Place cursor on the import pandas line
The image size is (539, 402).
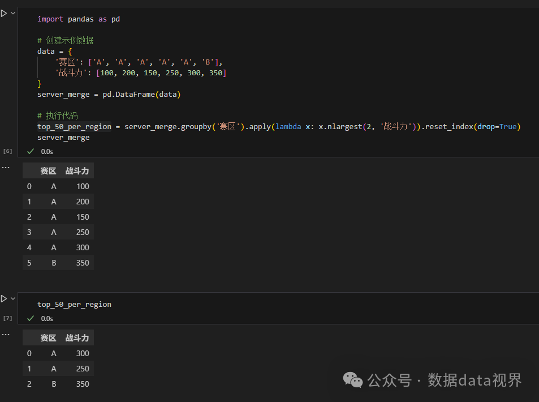pos(77,19)
